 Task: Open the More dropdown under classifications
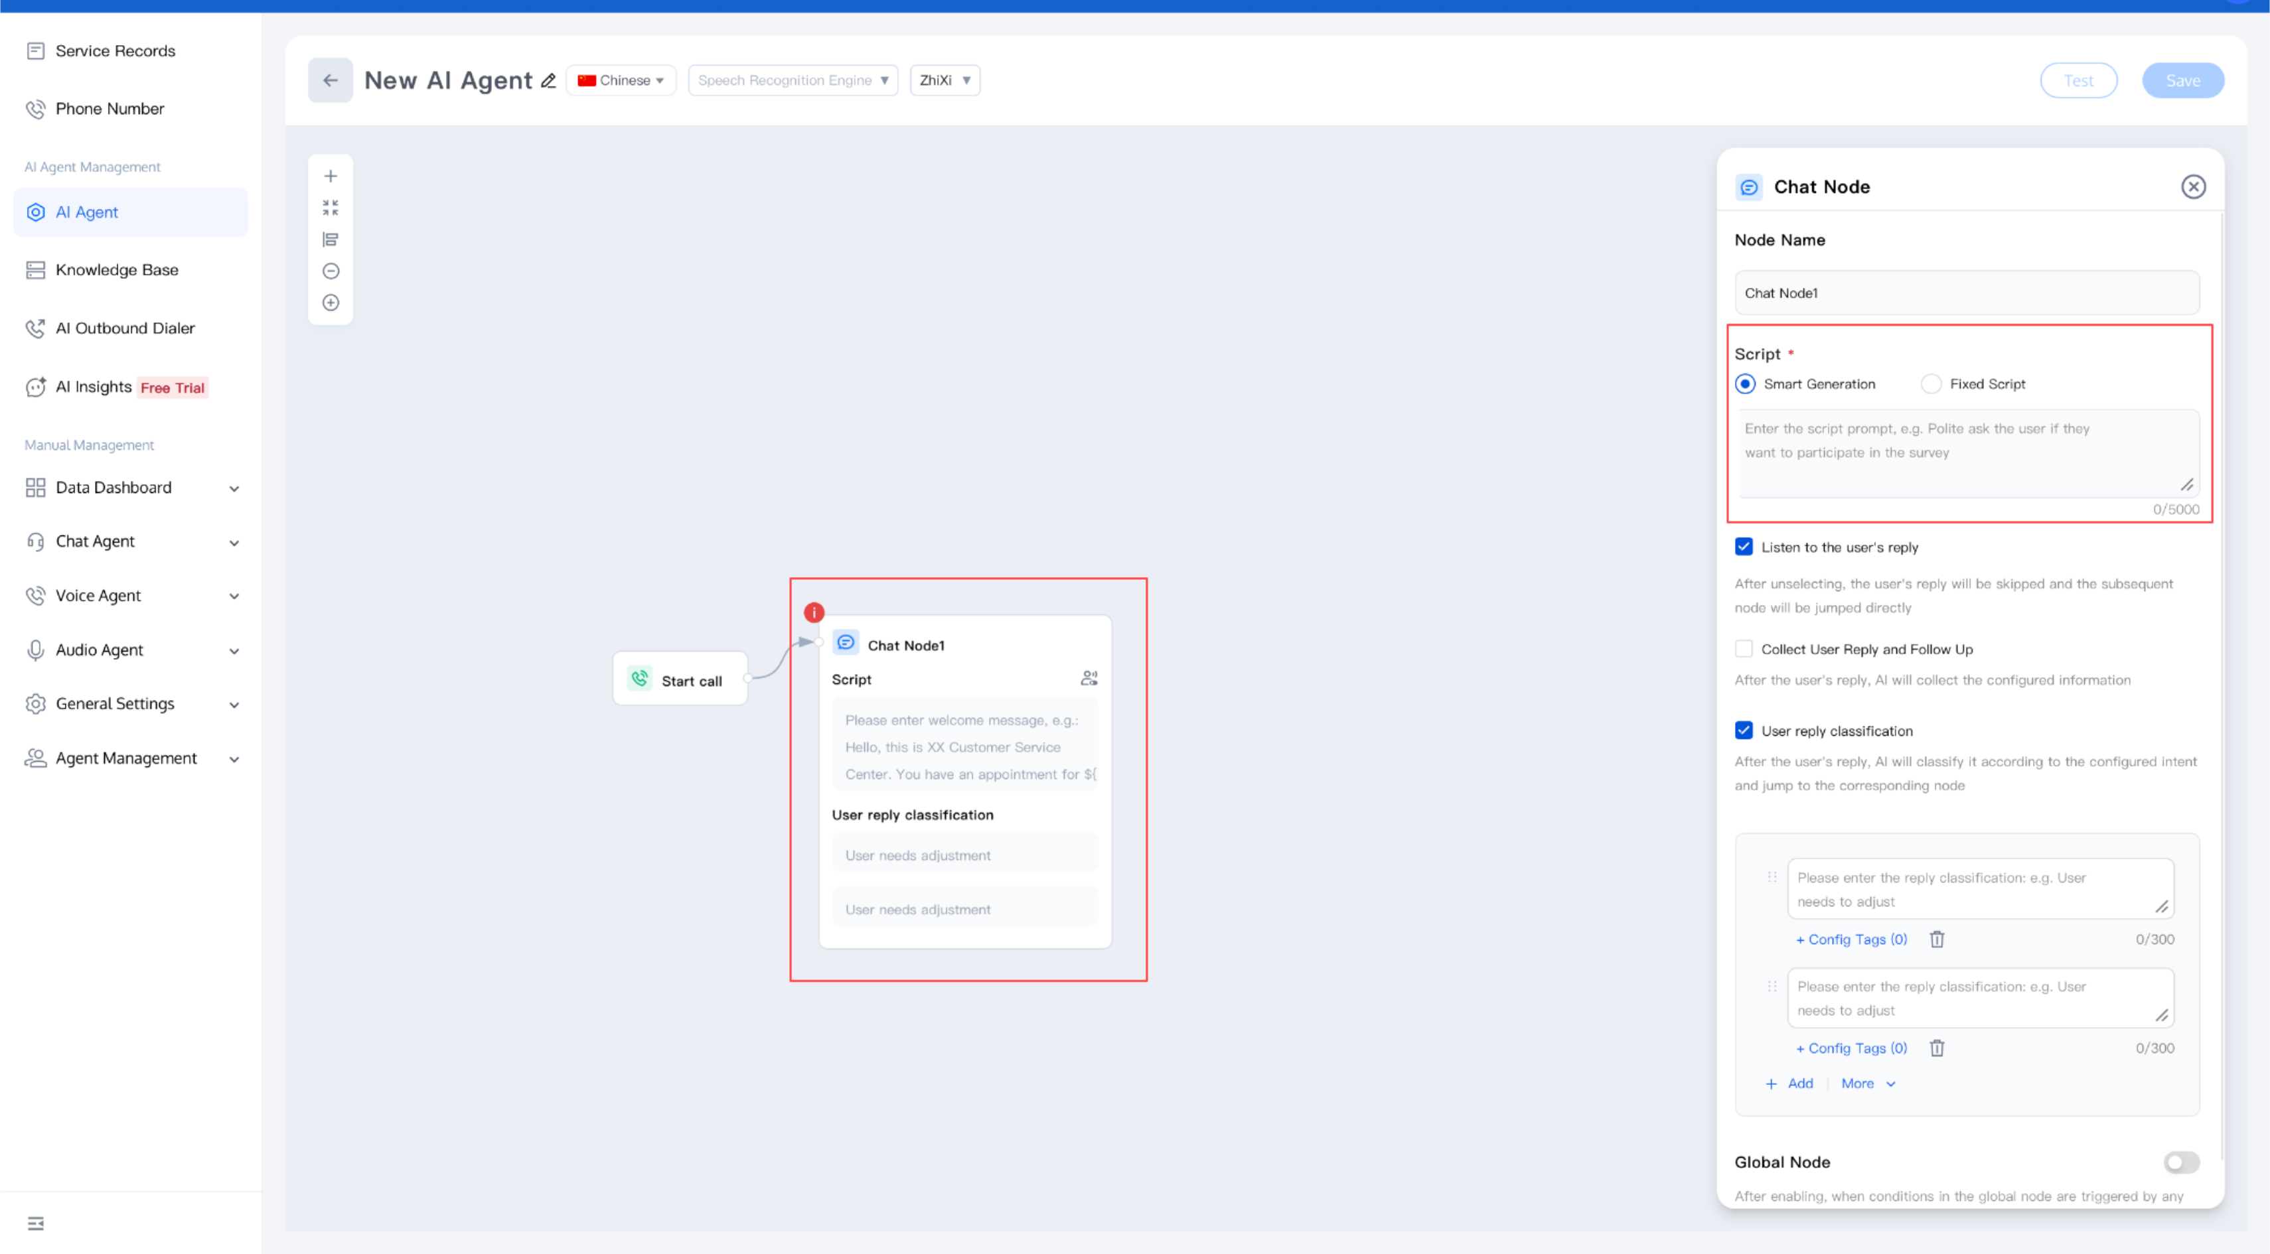[1868, 1084]
